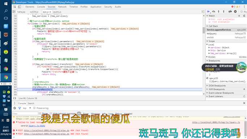Open DevTools customize menu (three dots)
This screenshot has width=247, height=139.
244,7
